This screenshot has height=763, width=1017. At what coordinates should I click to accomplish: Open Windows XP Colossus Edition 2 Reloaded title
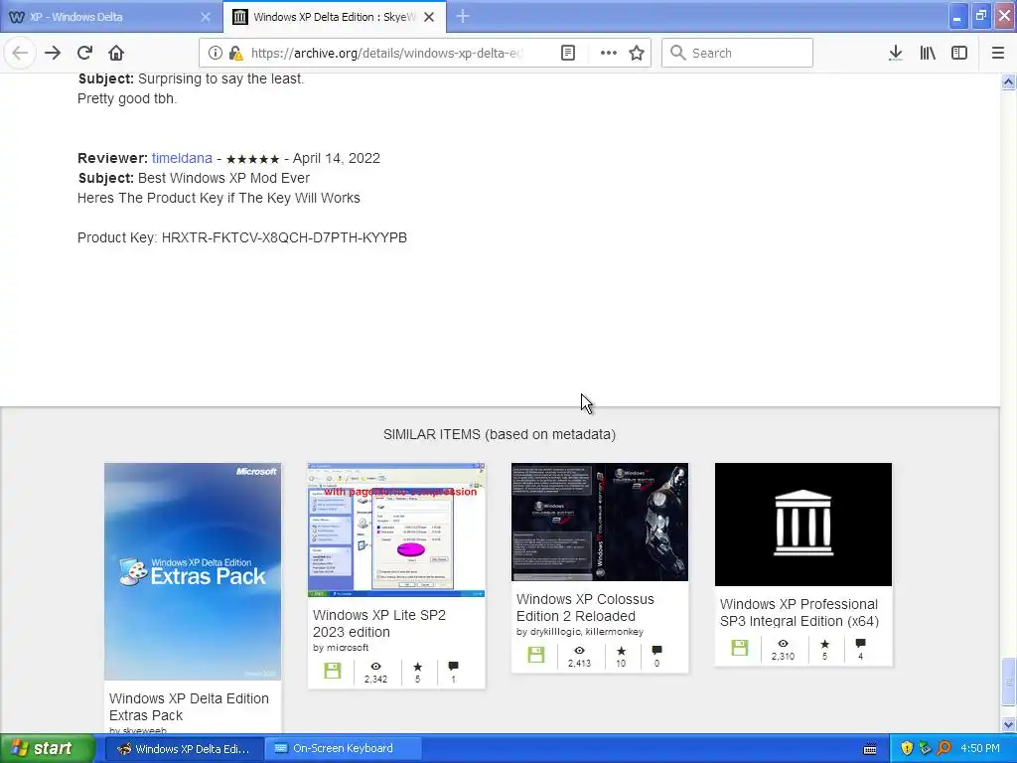coord(585,608)
